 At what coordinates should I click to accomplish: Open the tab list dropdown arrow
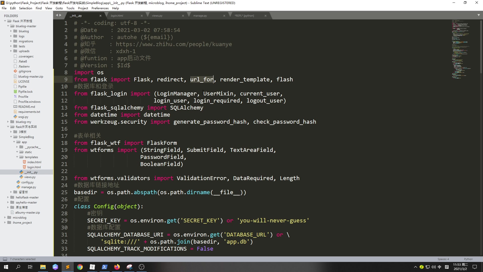pos(478,15)
